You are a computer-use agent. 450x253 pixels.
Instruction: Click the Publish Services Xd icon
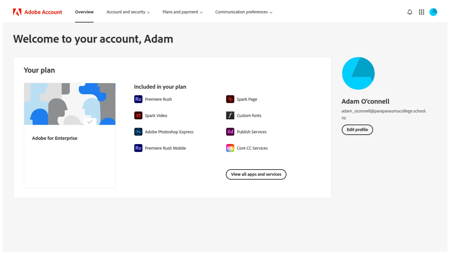pyautogui.click(x=230, y=132)
